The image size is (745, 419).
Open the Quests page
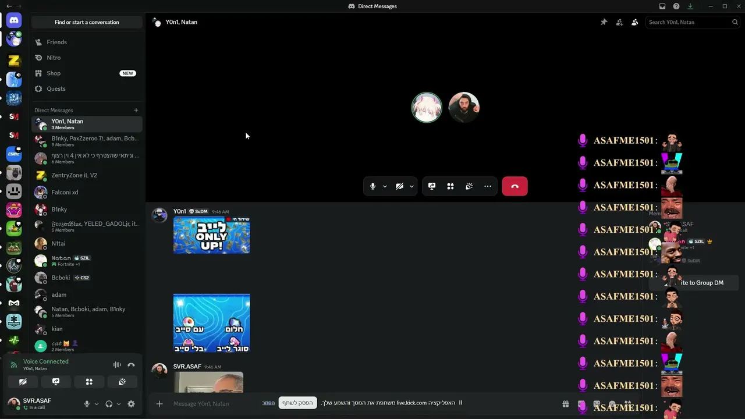click(x=87, y=88)
